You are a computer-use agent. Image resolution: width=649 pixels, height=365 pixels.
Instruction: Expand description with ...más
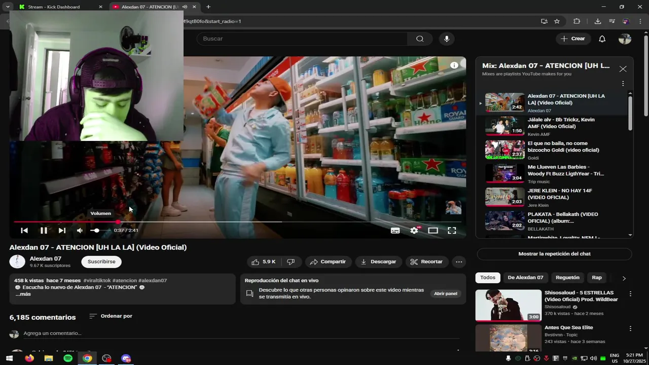coord(23,294)
